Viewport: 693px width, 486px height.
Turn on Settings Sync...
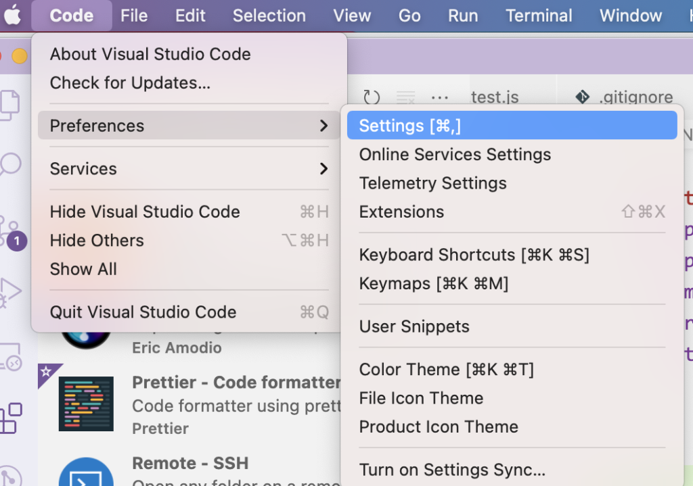(x=512, y=470)
